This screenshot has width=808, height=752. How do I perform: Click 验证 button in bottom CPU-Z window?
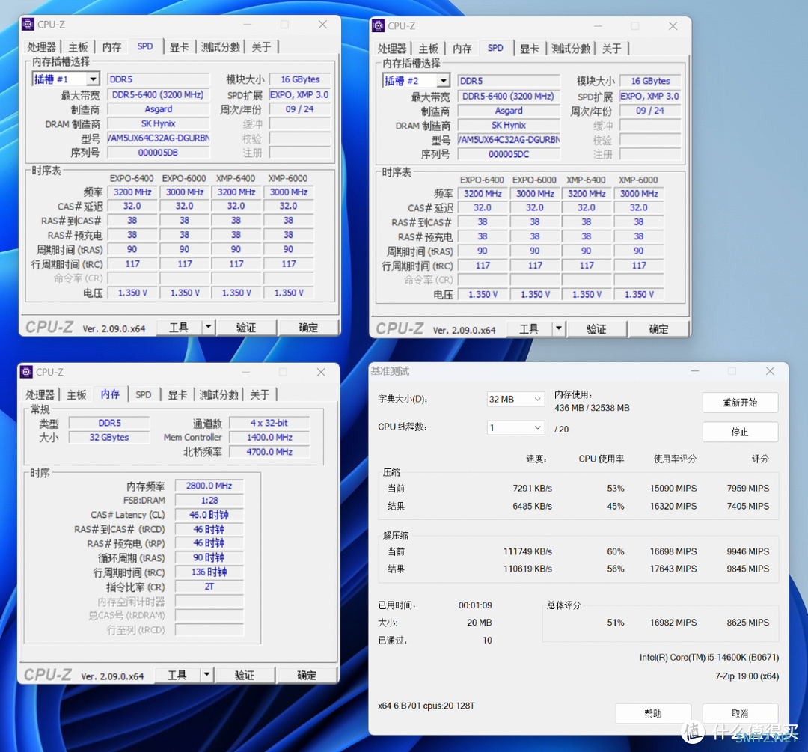245,675
